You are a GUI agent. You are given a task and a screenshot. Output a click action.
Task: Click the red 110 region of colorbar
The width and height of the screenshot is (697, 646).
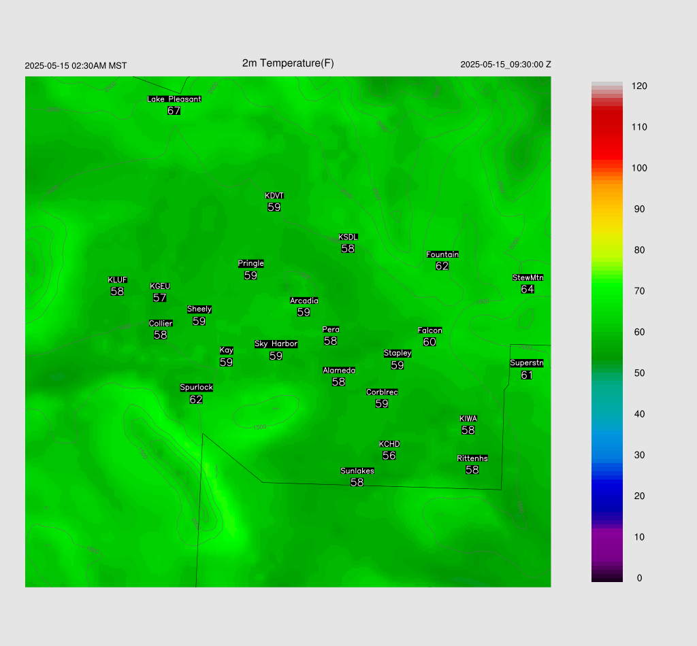[x=606, y=127]
